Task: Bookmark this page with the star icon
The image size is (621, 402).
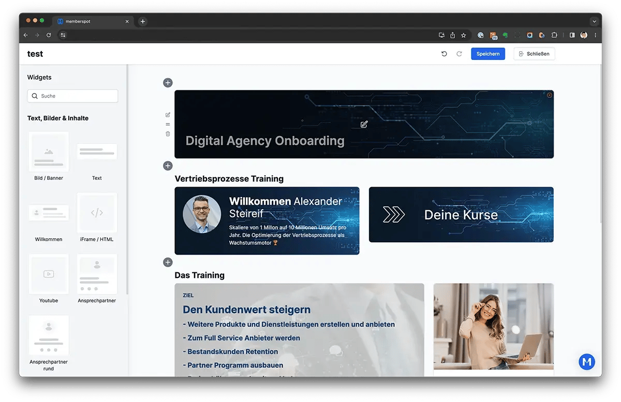Action: click(463, 35)
